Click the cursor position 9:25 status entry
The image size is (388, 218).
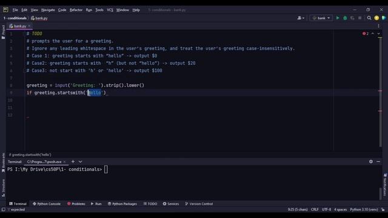click(x=298, y=210)
